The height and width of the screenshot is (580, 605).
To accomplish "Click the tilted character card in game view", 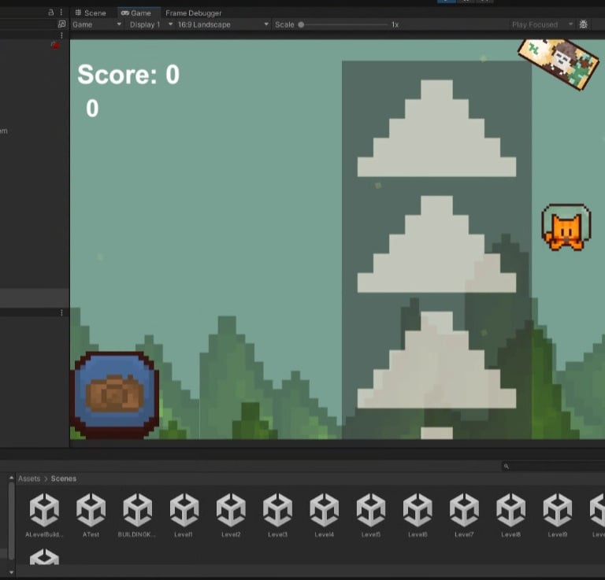I will pyautogui.click(x=559, y=63).
